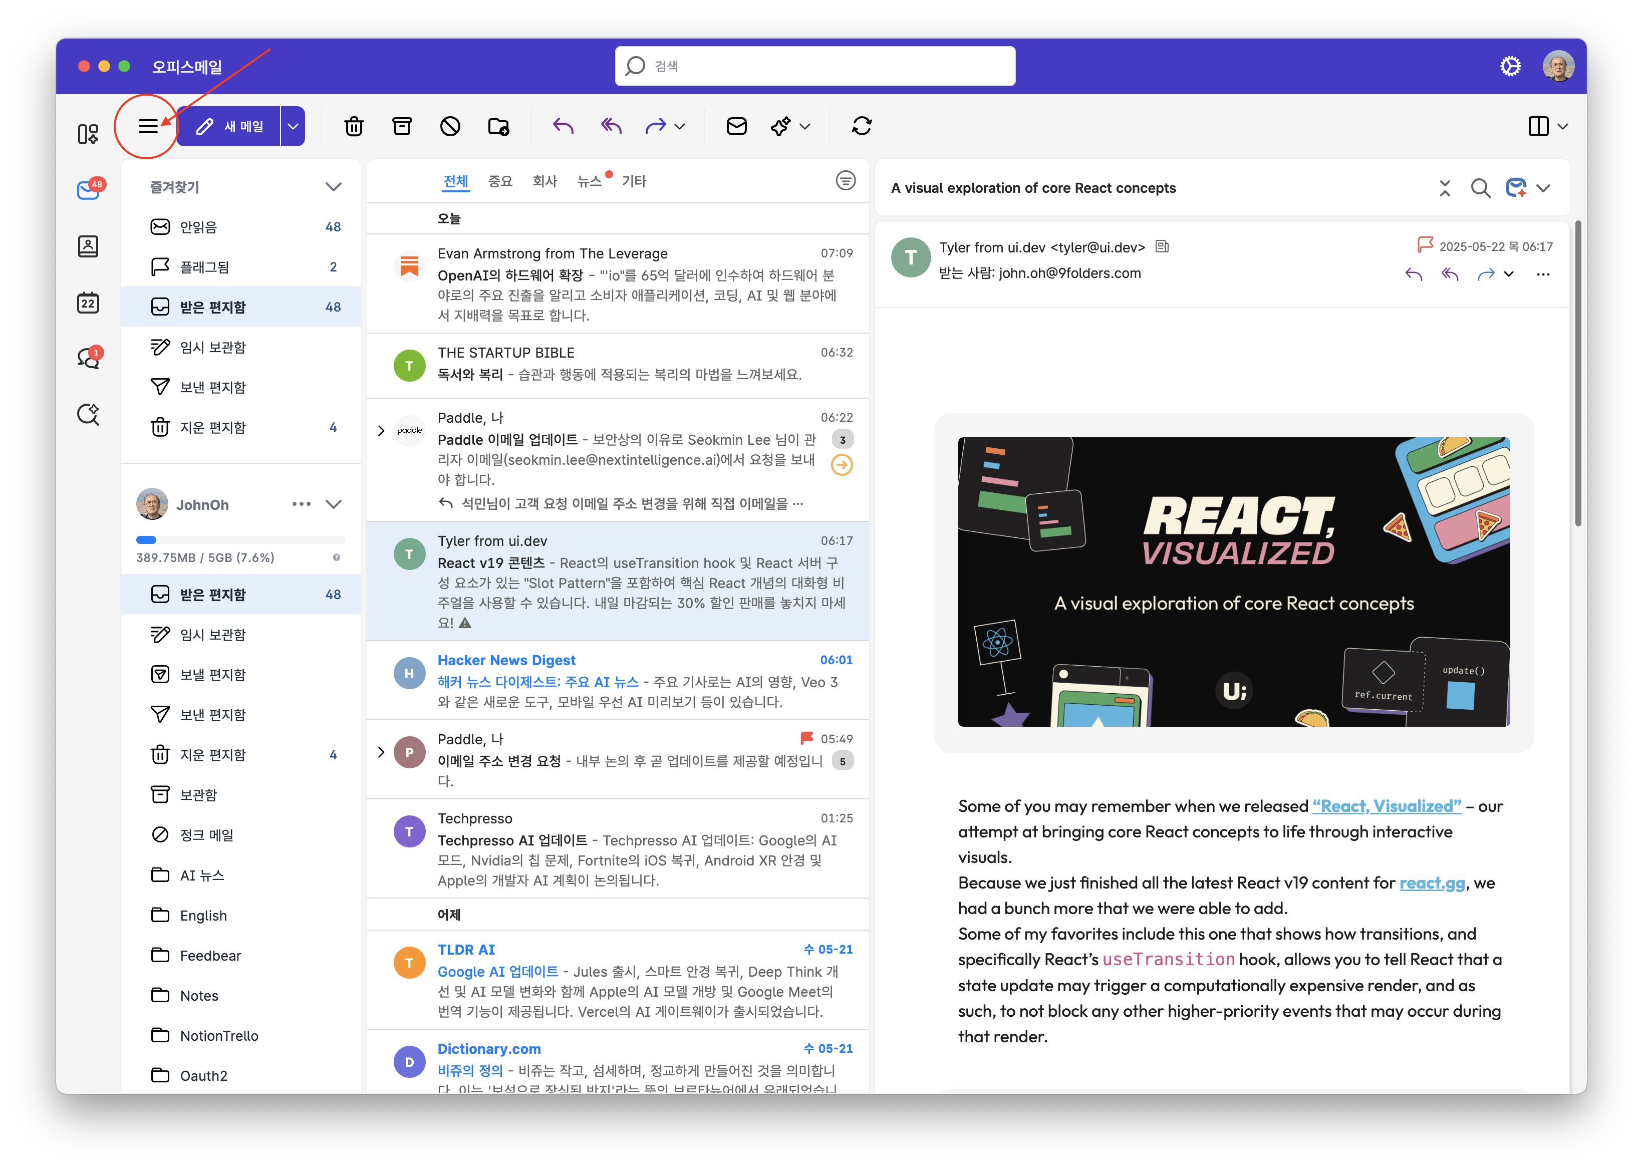Open the 새 메일 dropdown arrow
The height and width of the screenshot is (1168, 1643).
293,127
